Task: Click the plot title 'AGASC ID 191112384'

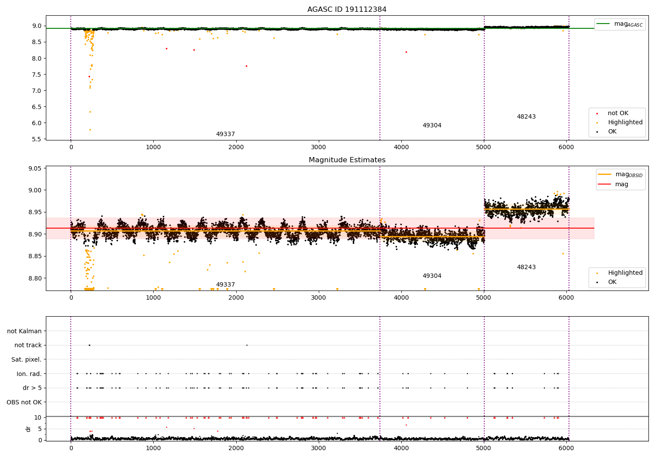Action: 347,10
